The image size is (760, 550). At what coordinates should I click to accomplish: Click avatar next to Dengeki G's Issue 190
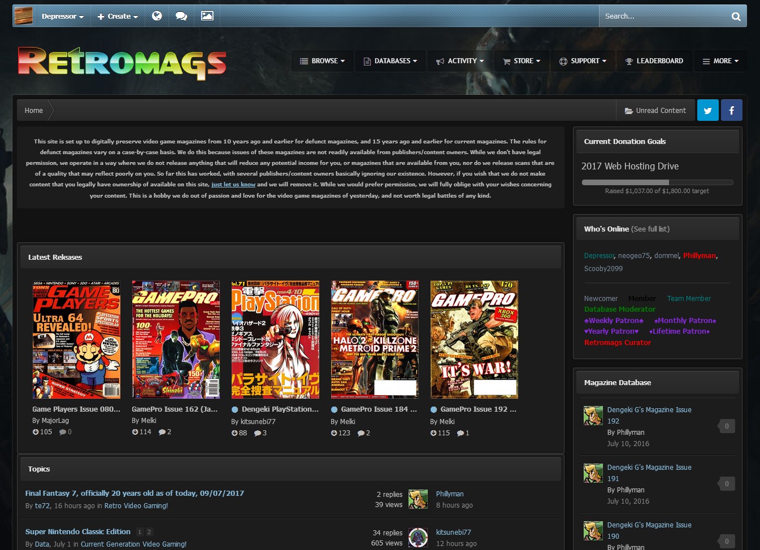[593, 531]
